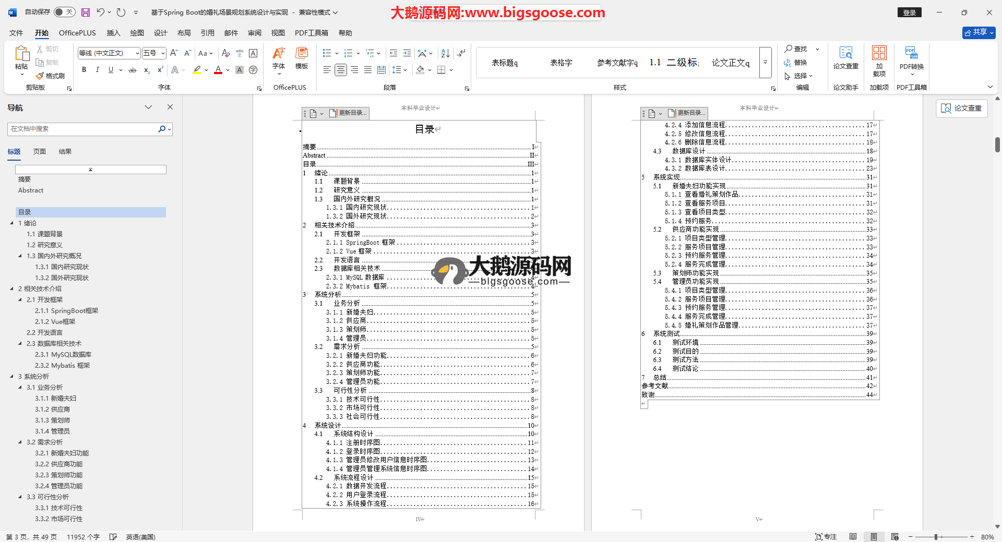Toggle the 自动保存 AutoSave switch
Screen dimensions: 1002x542
click(x=64, y=12)
